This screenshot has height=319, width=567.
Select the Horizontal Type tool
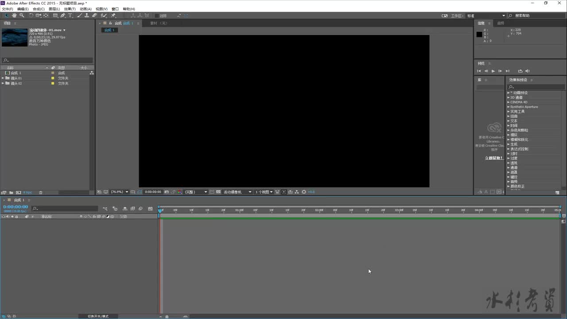point(70,16)
